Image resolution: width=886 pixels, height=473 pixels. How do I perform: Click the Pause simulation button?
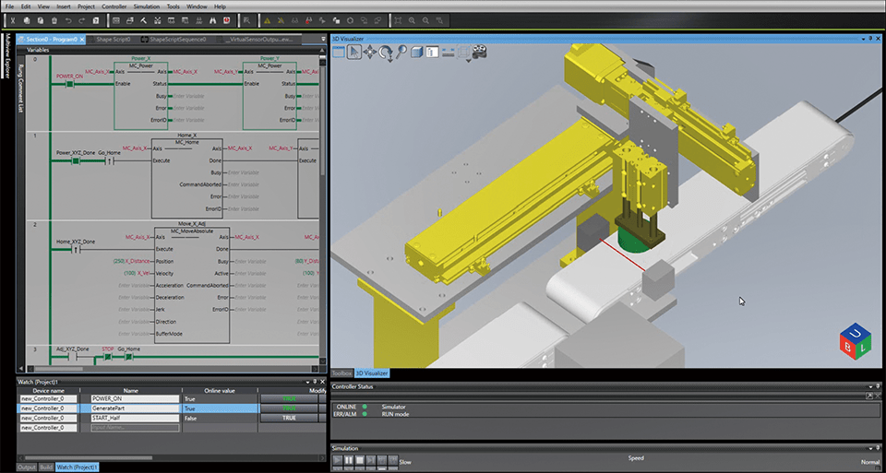(x=349, y=461)
